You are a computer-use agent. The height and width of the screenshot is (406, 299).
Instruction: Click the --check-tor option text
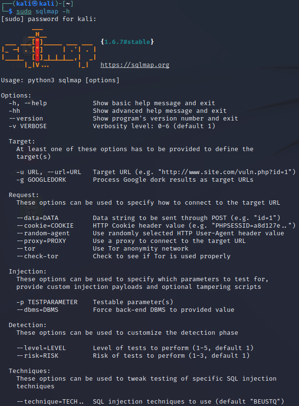38,256
